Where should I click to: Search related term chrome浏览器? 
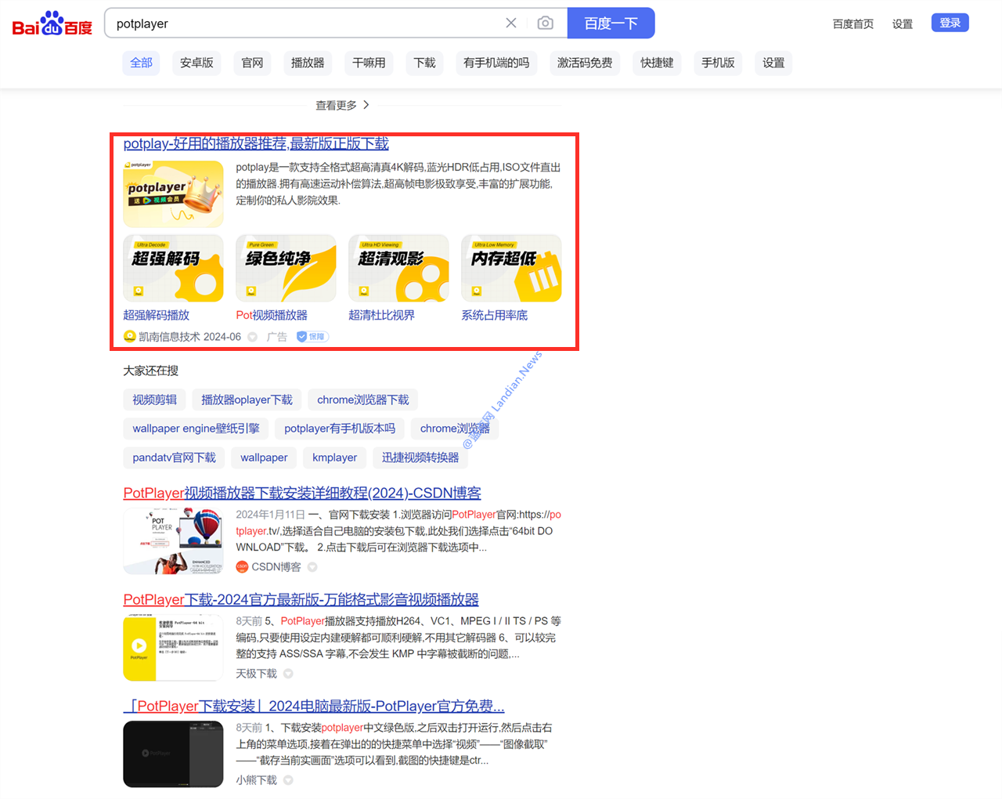click(x=455, y=428)
